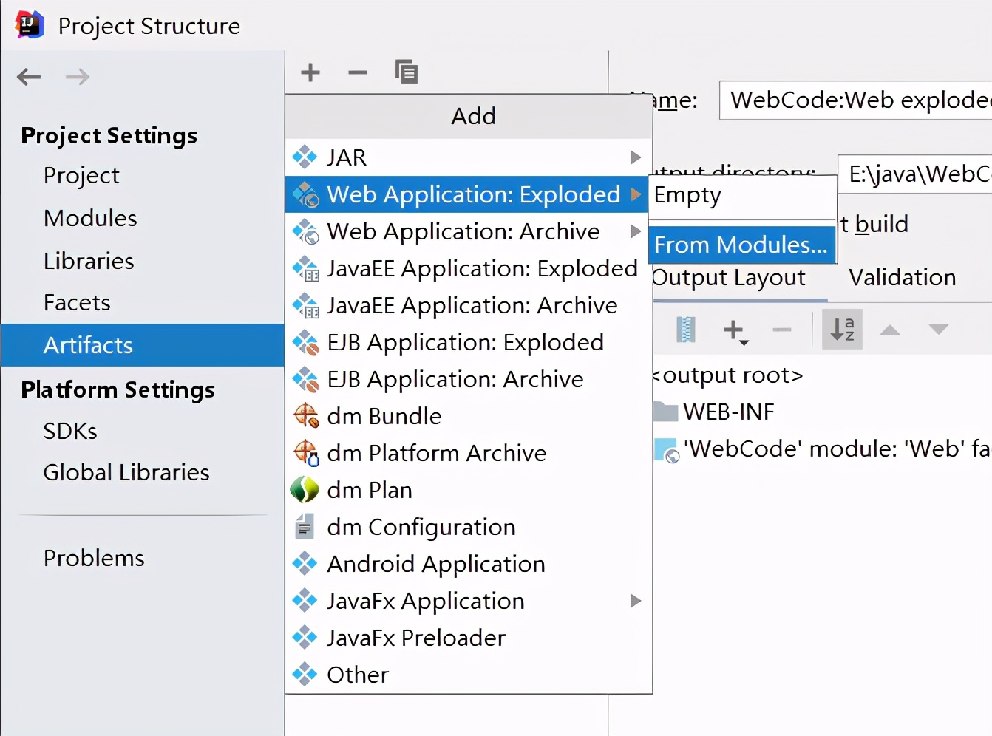
Task: Switch to the Validation tab
Action: 902,277
